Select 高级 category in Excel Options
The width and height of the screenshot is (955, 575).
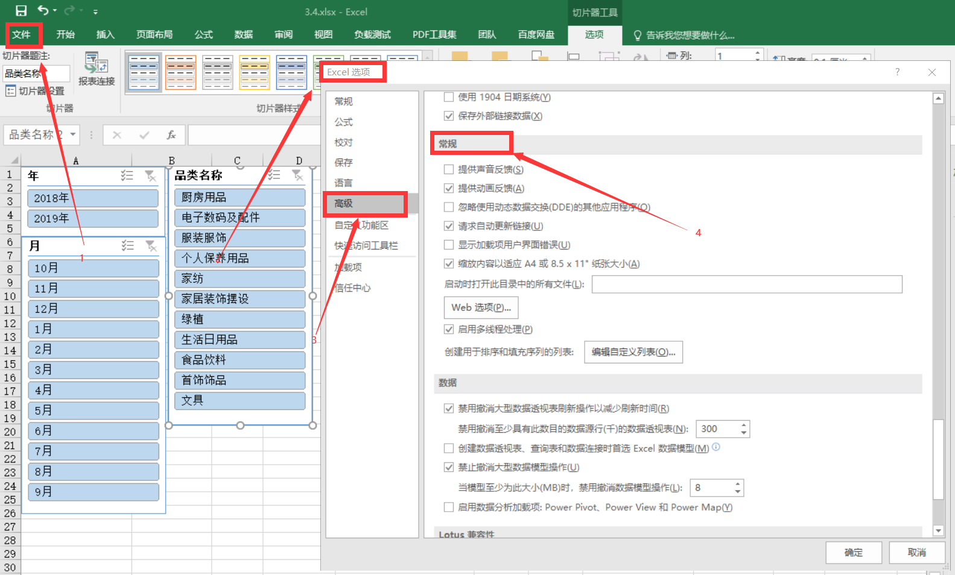tap(372, 204)
